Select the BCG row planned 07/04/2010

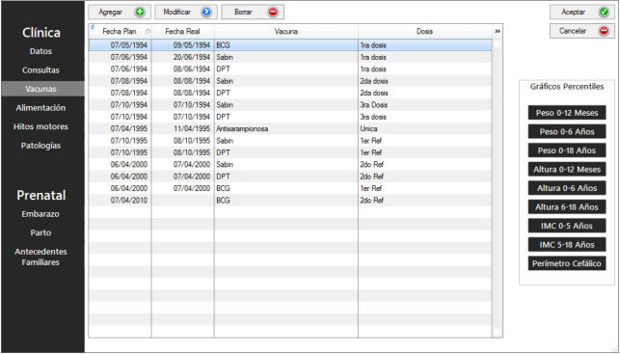click(x=290, y=201)
